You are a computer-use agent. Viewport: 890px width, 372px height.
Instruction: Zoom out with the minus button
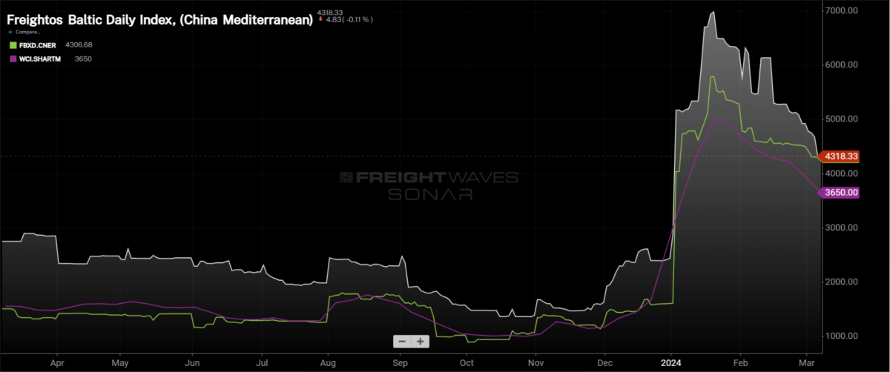(x=402, y=342)
